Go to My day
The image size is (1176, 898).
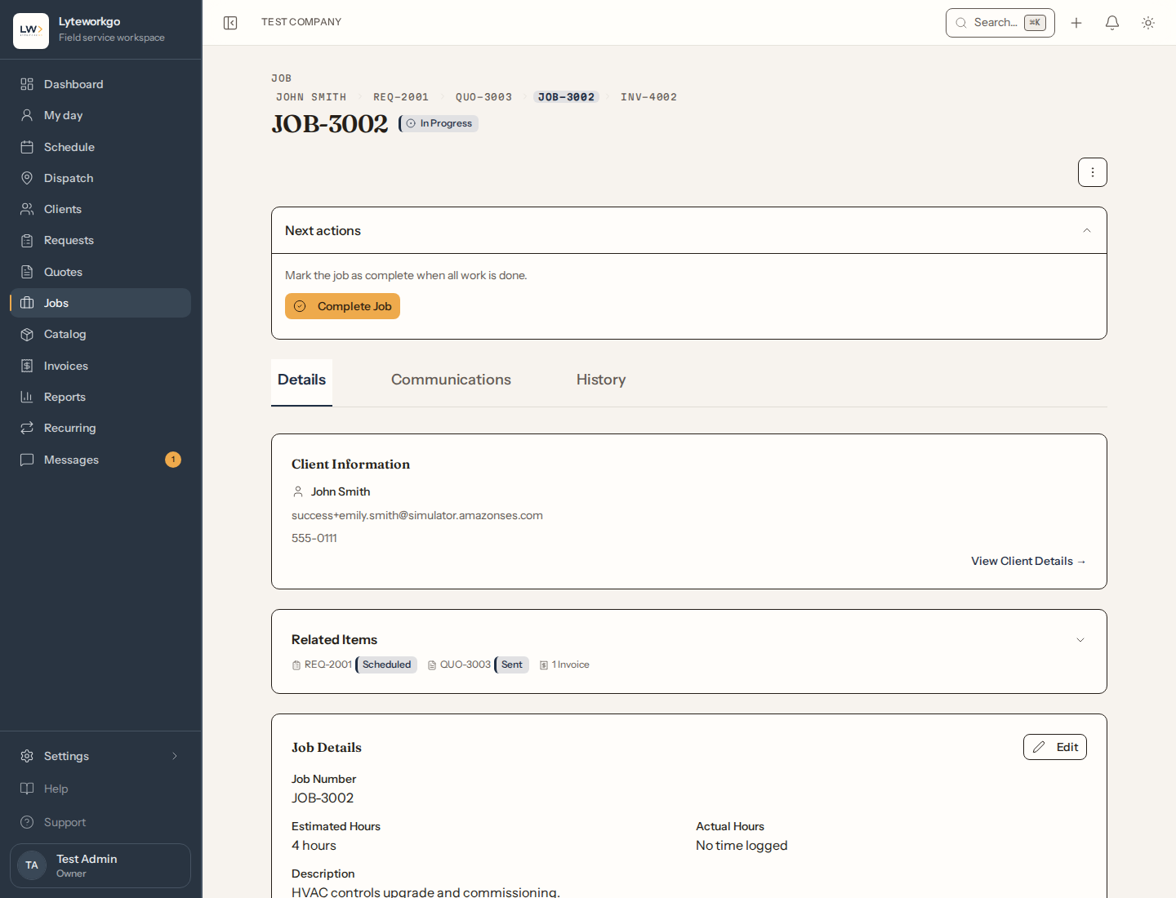pos(100,115)
